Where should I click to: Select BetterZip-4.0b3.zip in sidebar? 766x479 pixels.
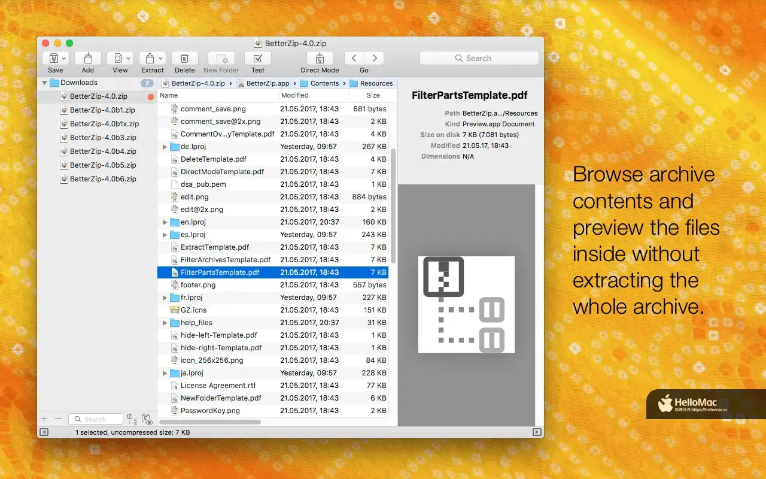96,138
